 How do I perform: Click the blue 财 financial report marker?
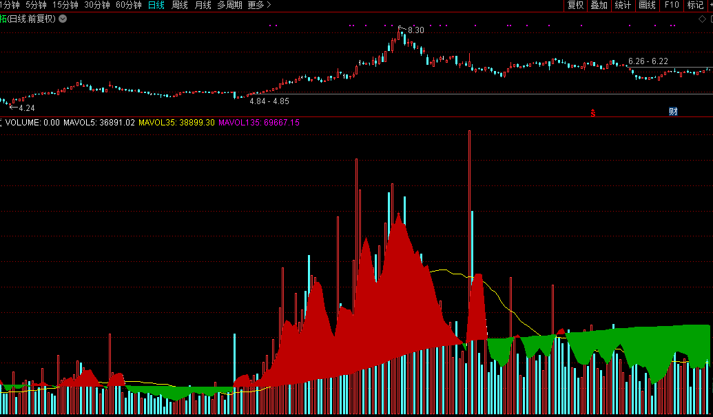click(673, 112)
